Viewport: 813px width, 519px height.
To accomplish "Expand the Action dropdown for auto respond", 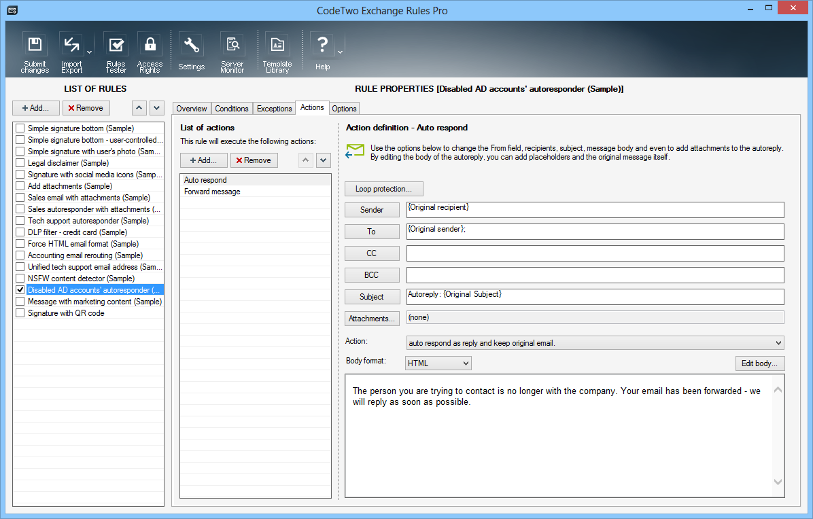I will 778,343.
